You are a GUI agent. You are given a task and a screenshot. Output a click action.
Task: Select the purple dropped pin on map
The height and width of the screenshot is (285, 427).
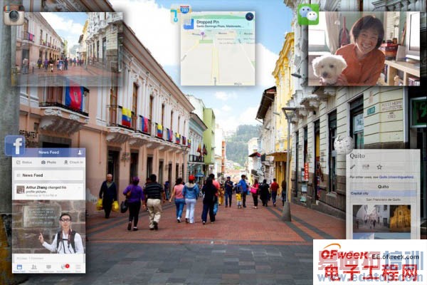pyautogui.click(x=202, y=34)
